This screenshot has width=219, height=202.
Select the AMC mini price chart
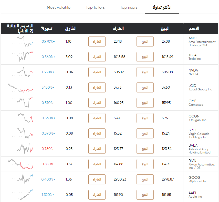point(20,41)
